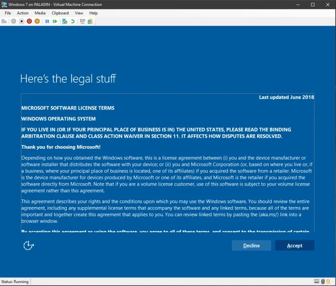Open the Action menu
Viewport: 336px width, 286px height.
point(23,13)
